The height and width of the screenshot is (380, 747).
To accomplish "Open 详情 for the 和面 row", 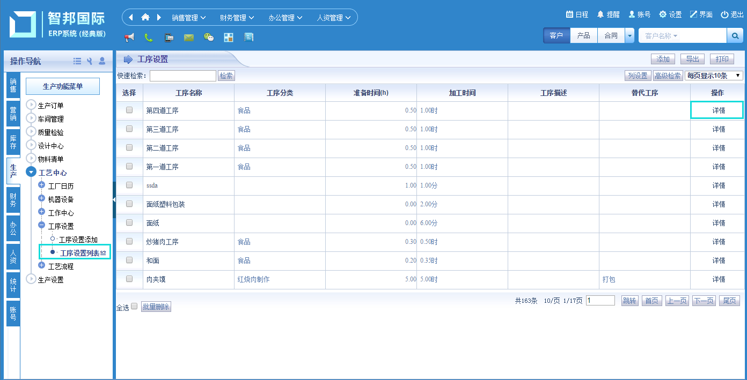I will coord(719,260).
